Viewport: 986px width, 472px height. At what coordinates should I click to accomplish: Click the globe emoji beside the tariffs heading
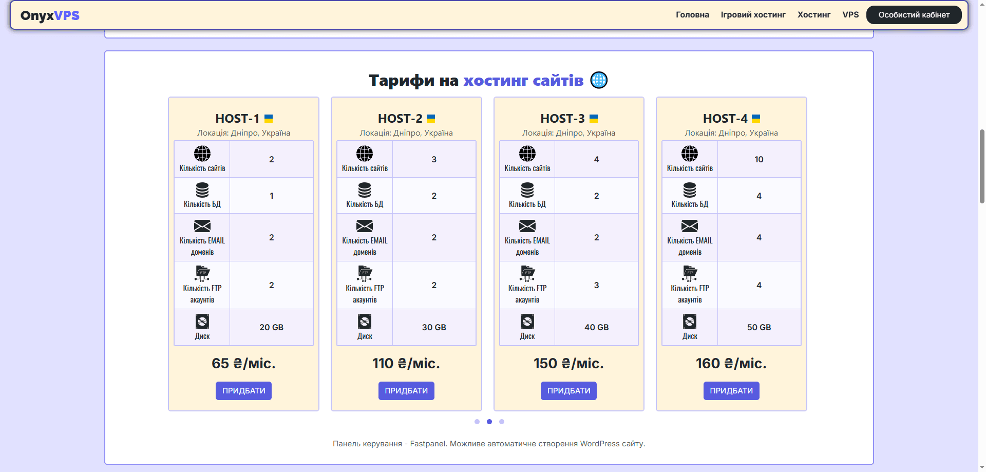click(599, 80)
